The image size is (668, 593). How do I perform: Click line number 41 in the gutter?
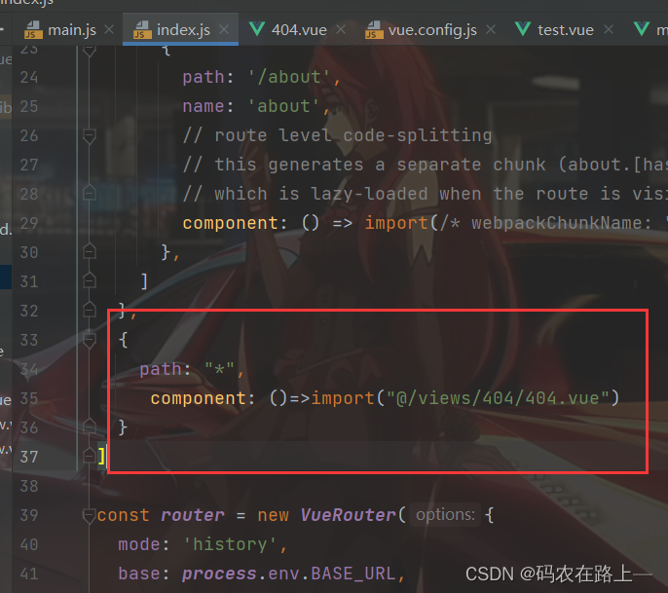click(29, 574)
